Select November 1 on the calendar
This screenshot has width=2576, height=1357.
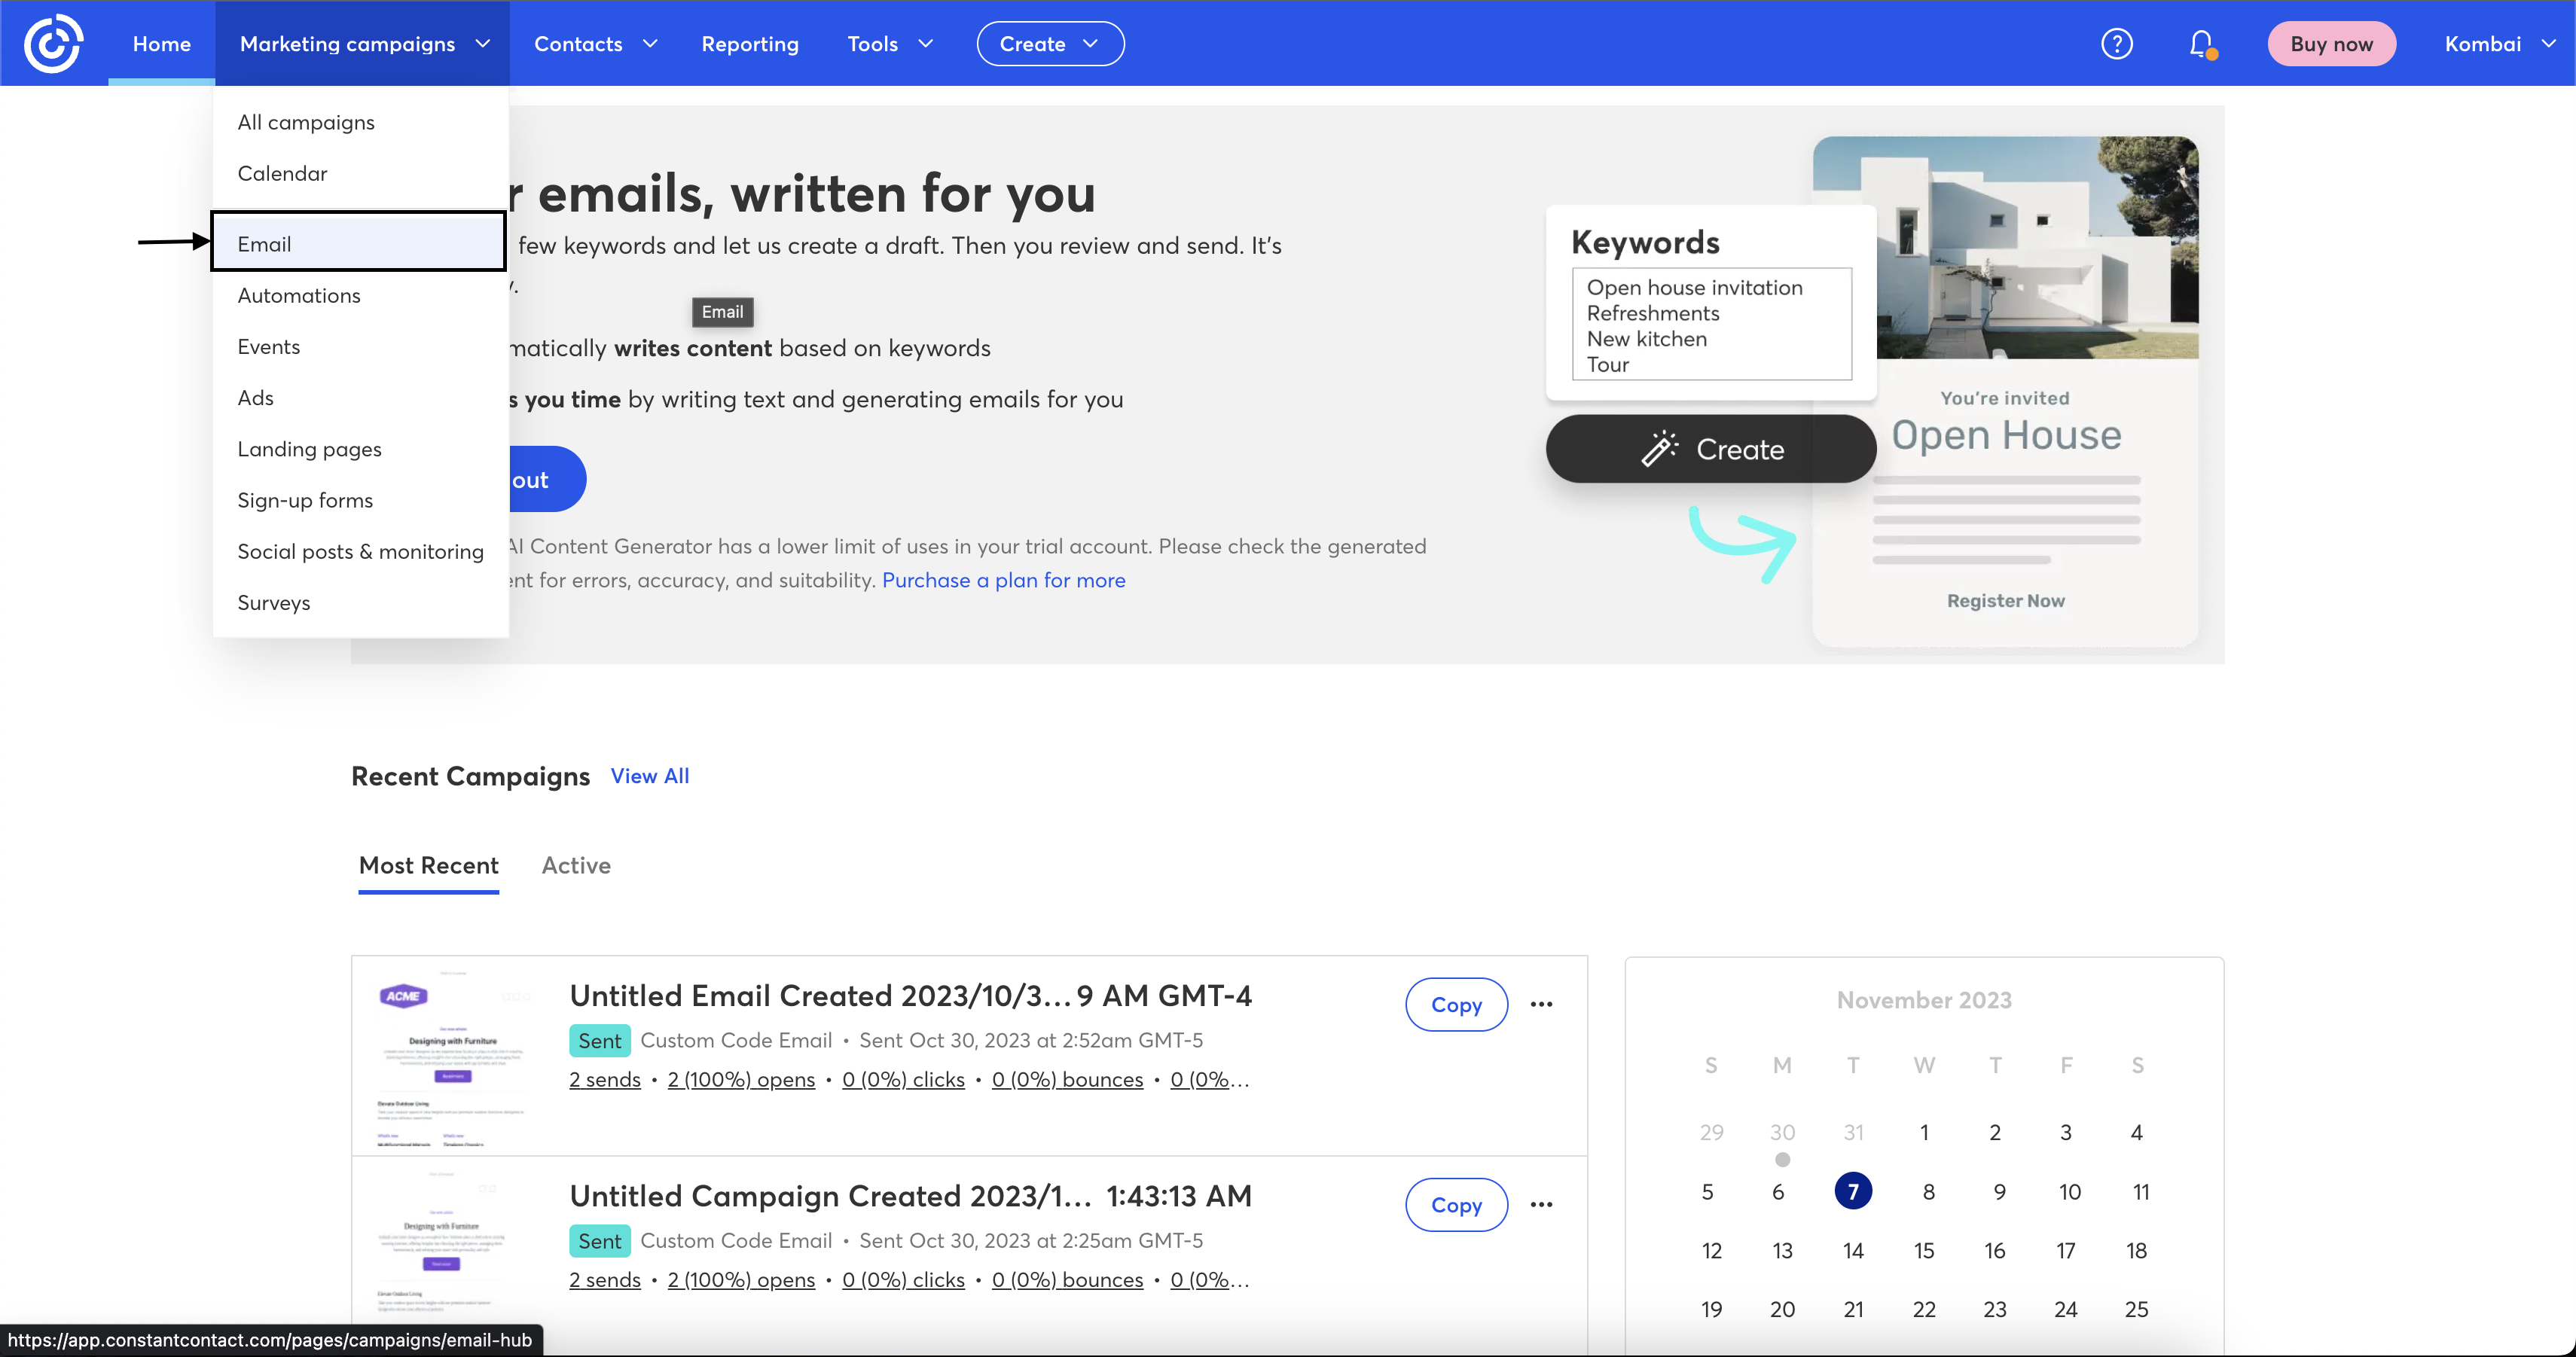(x=1923, y=1133)
